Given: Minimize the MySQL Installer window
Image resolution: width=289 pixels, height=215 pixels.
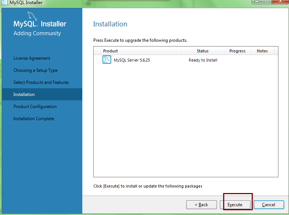Looking at the screenshot, I should (x=256, y=2).
